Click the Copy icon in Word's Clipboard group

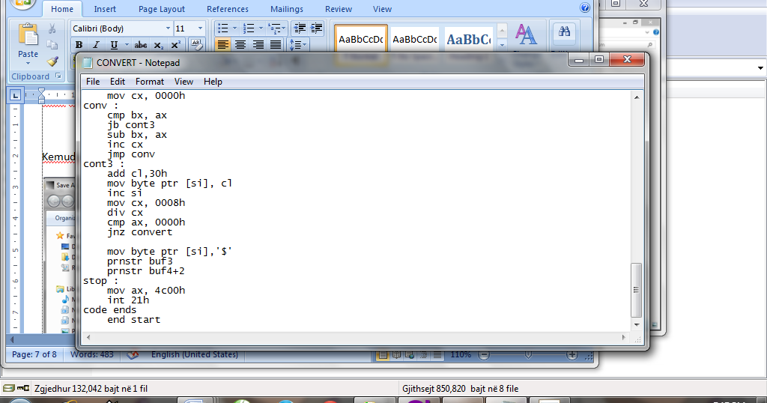pos(52,45)
